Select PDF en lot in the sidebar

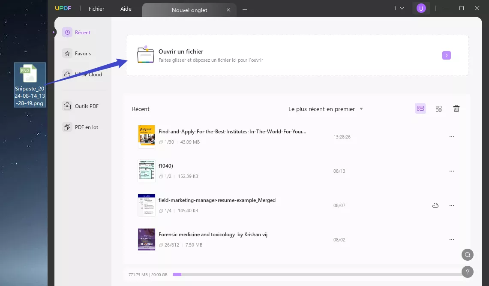87,127
